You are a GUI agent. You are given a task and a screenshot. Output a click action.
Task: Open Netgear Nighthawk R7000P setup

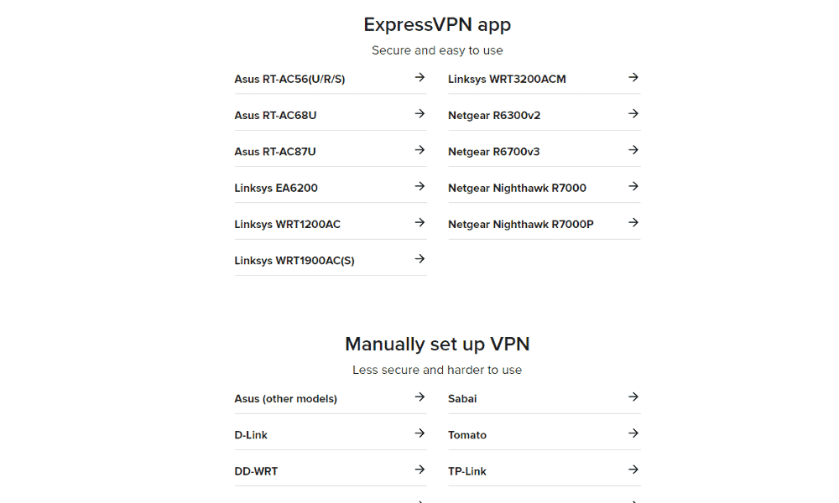tap(519, 223)
